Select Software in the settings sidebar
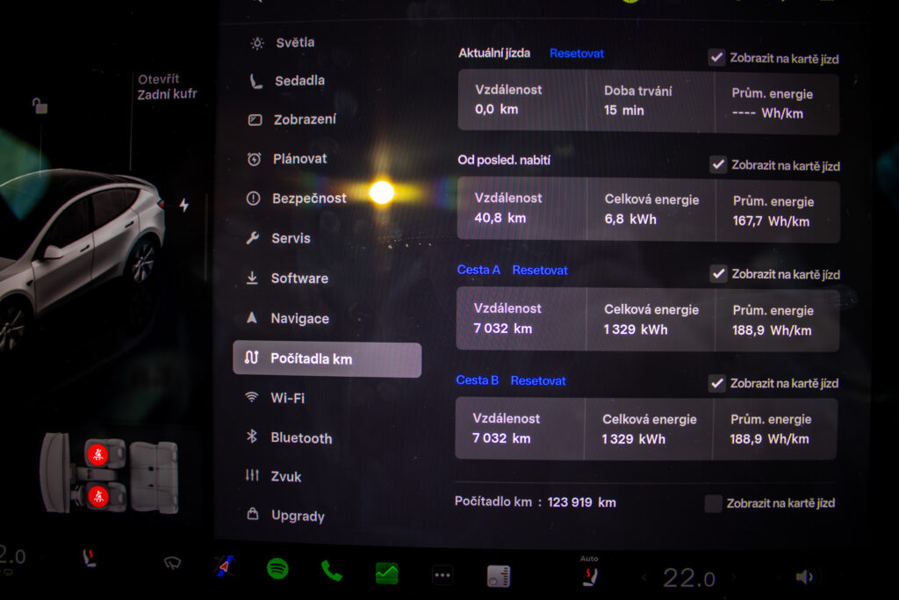Viewport: 899px width, 600px height. click(x=298, y=278)
